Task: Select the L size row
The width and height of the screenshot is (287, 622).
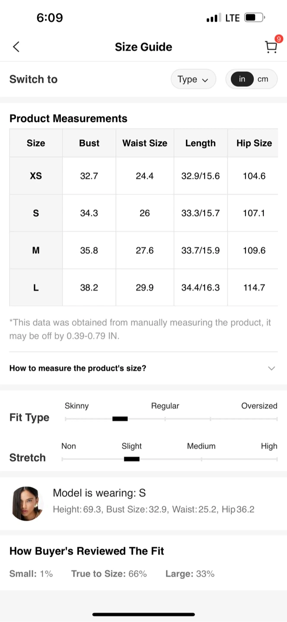Action: pyautogui.click(x=36, y=288)
